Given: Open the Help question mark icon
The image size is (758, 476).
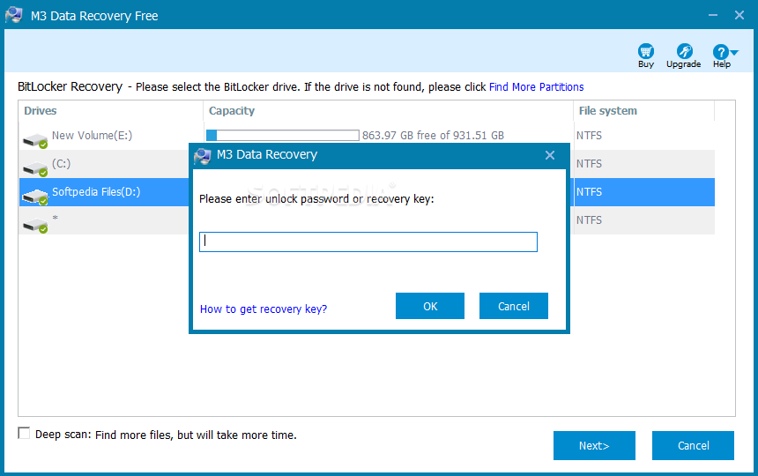Looking at the screenshot, I should point(720,52).
